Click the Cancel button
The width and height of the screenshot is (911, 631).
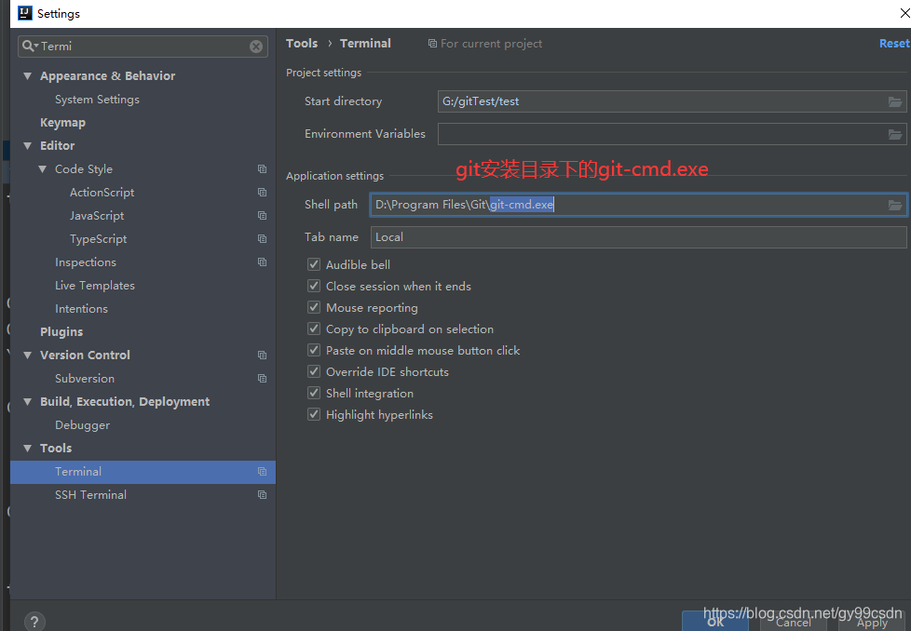[x=793, y=623]
